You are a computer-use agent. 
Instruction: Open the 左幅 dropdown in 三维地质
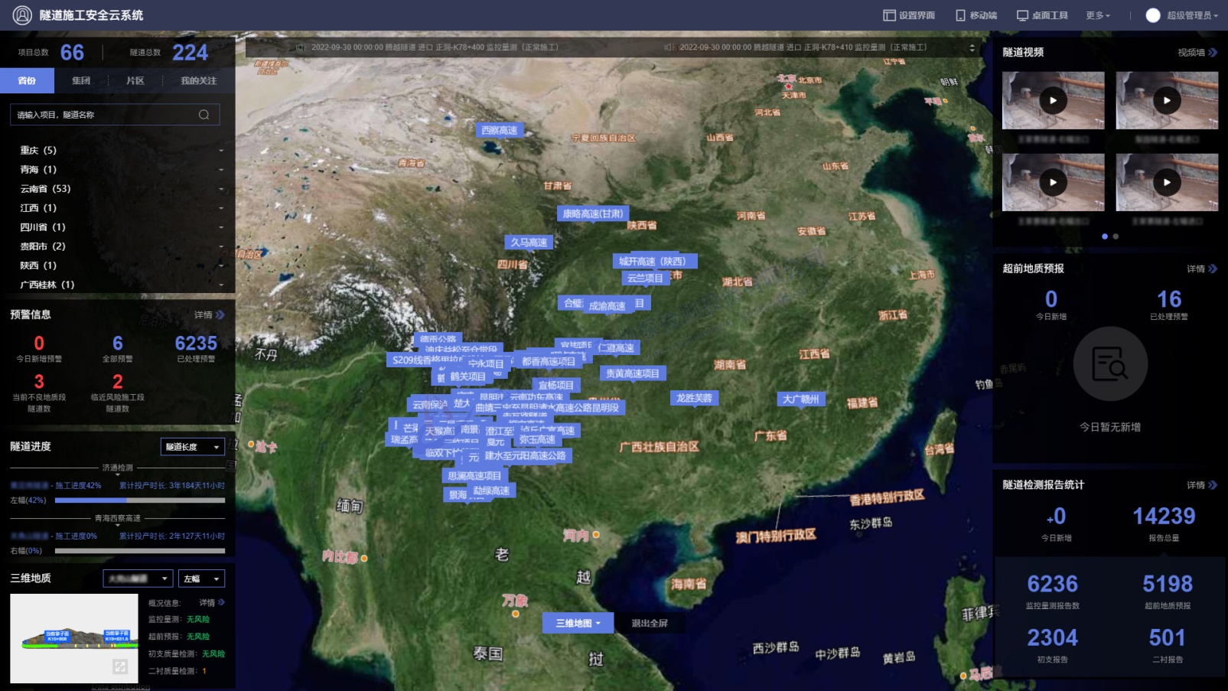point(201,579)
